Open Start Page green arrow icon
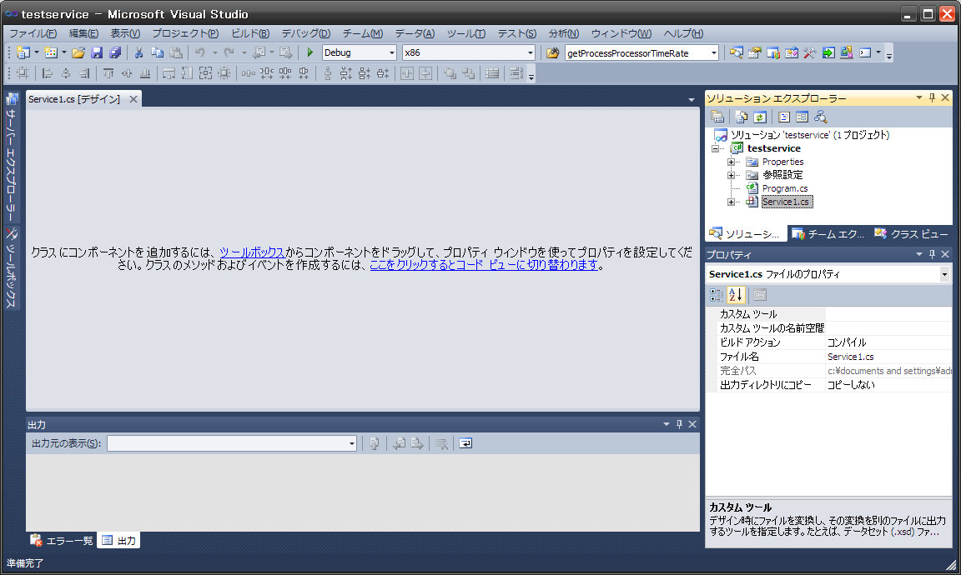961x575 pixels. coord(828,52)
